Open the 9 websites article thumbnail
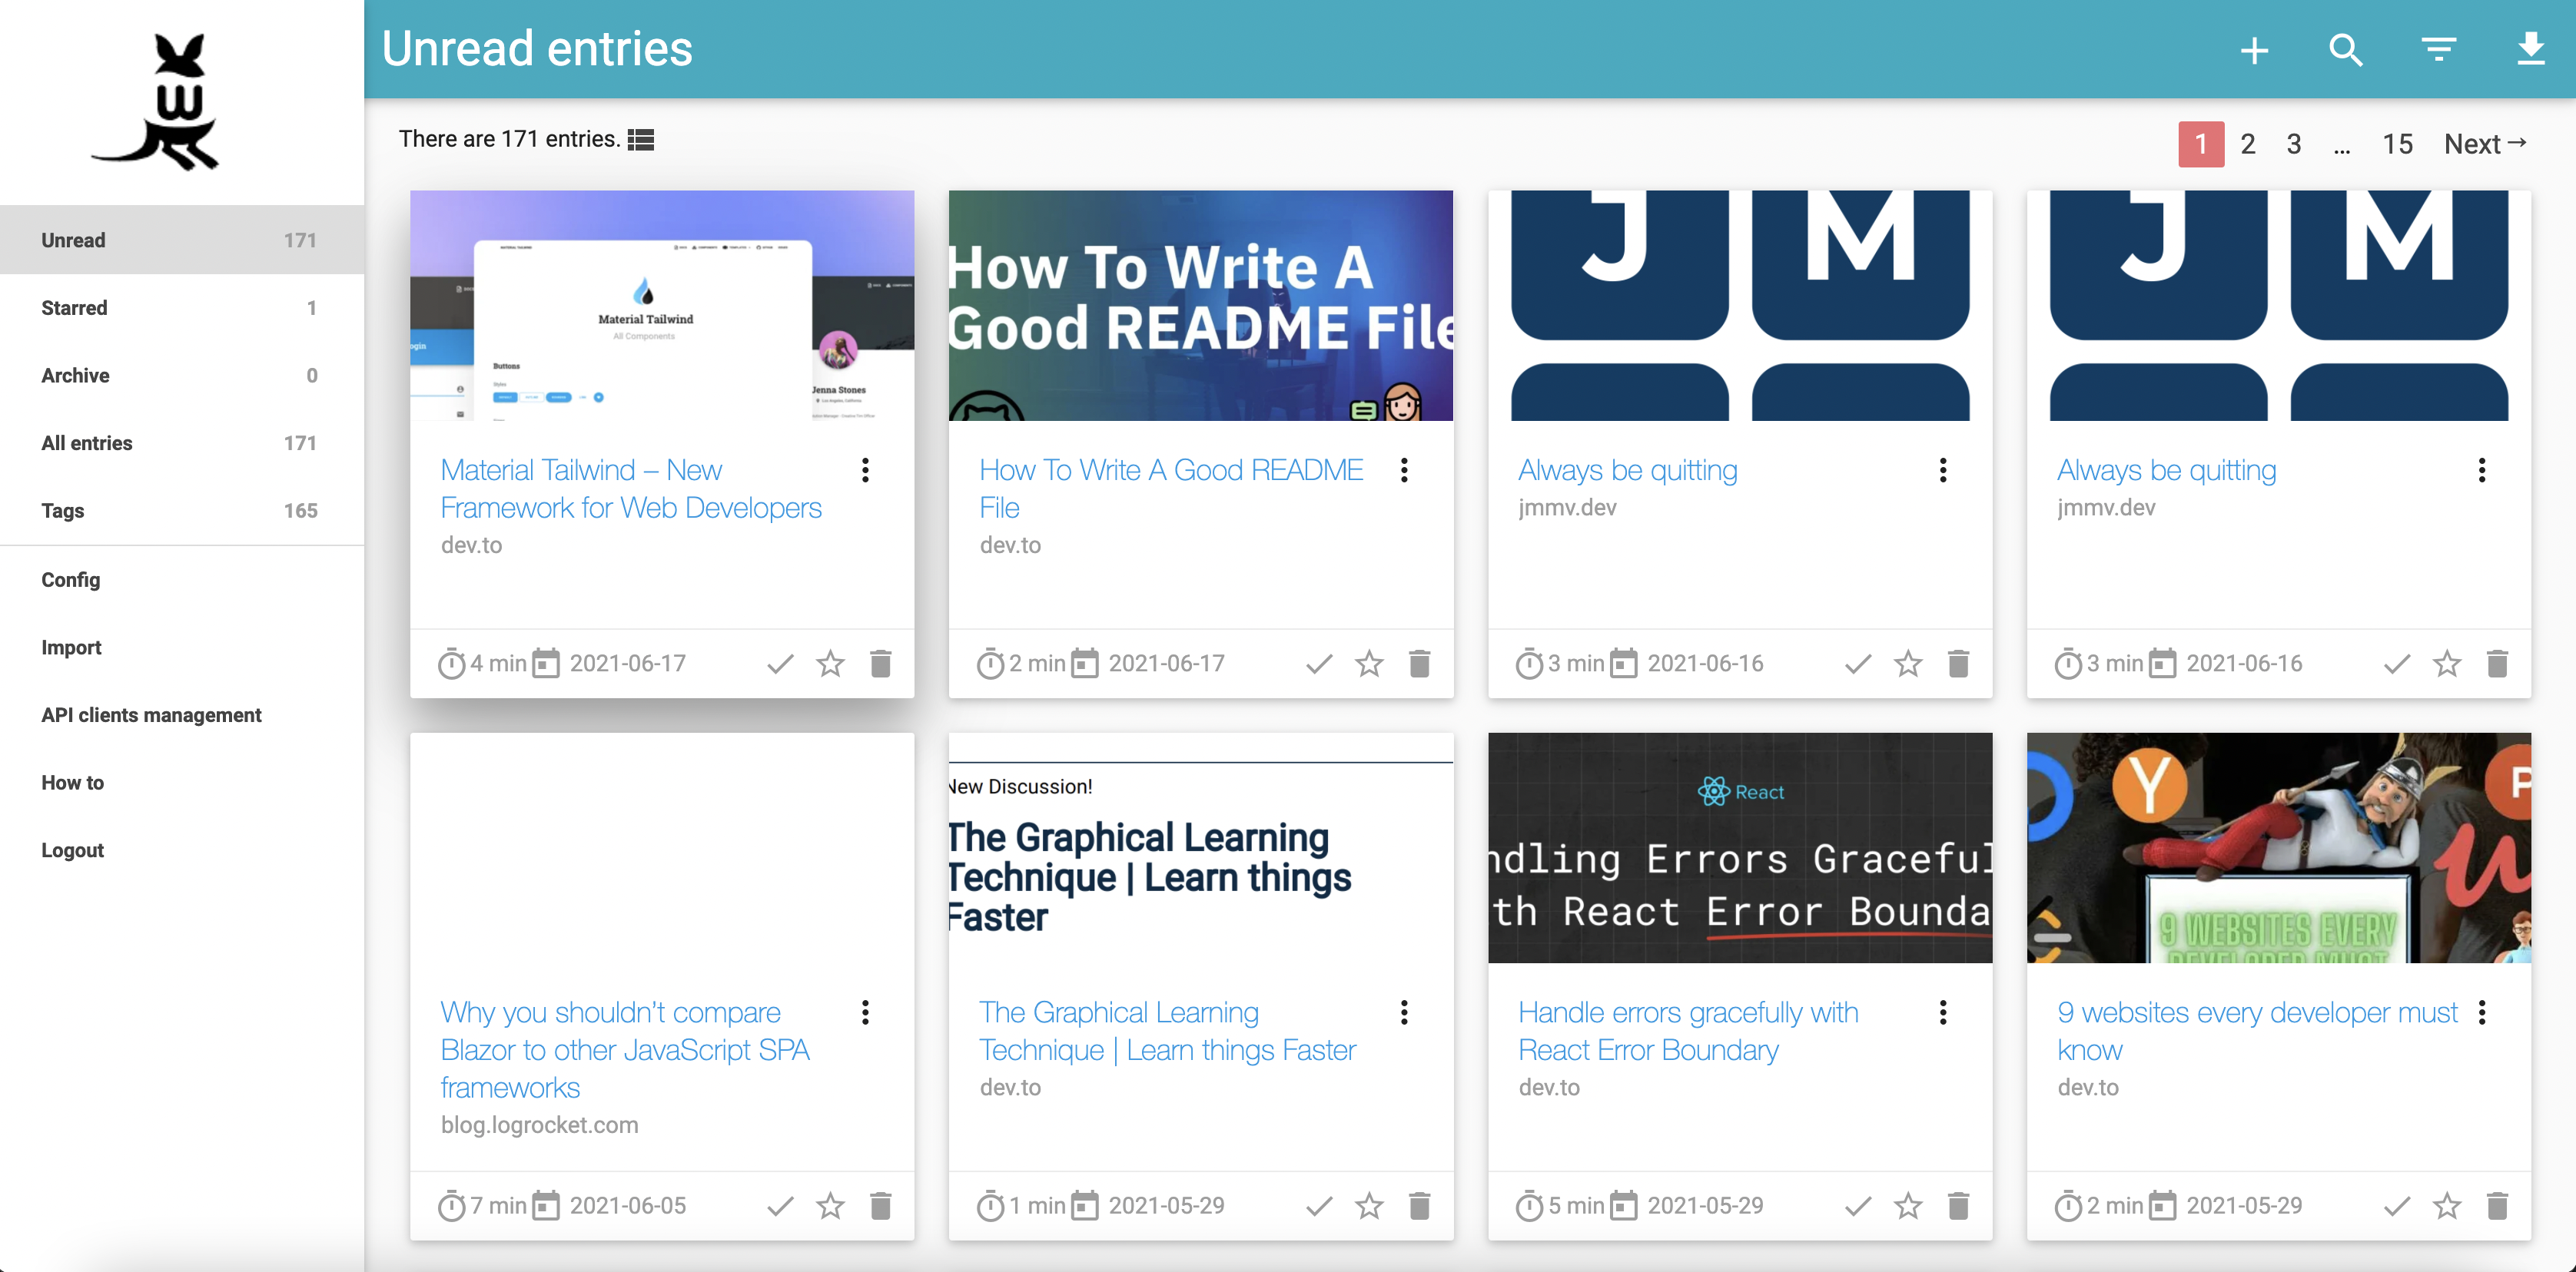 pyautogui.click(x=2278, y=848)
